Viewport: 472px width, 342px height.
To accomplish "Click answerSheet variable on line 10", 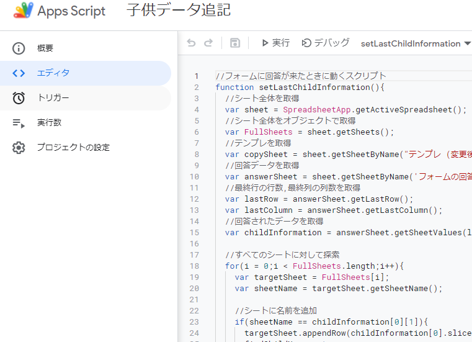I will click(270, 176).
